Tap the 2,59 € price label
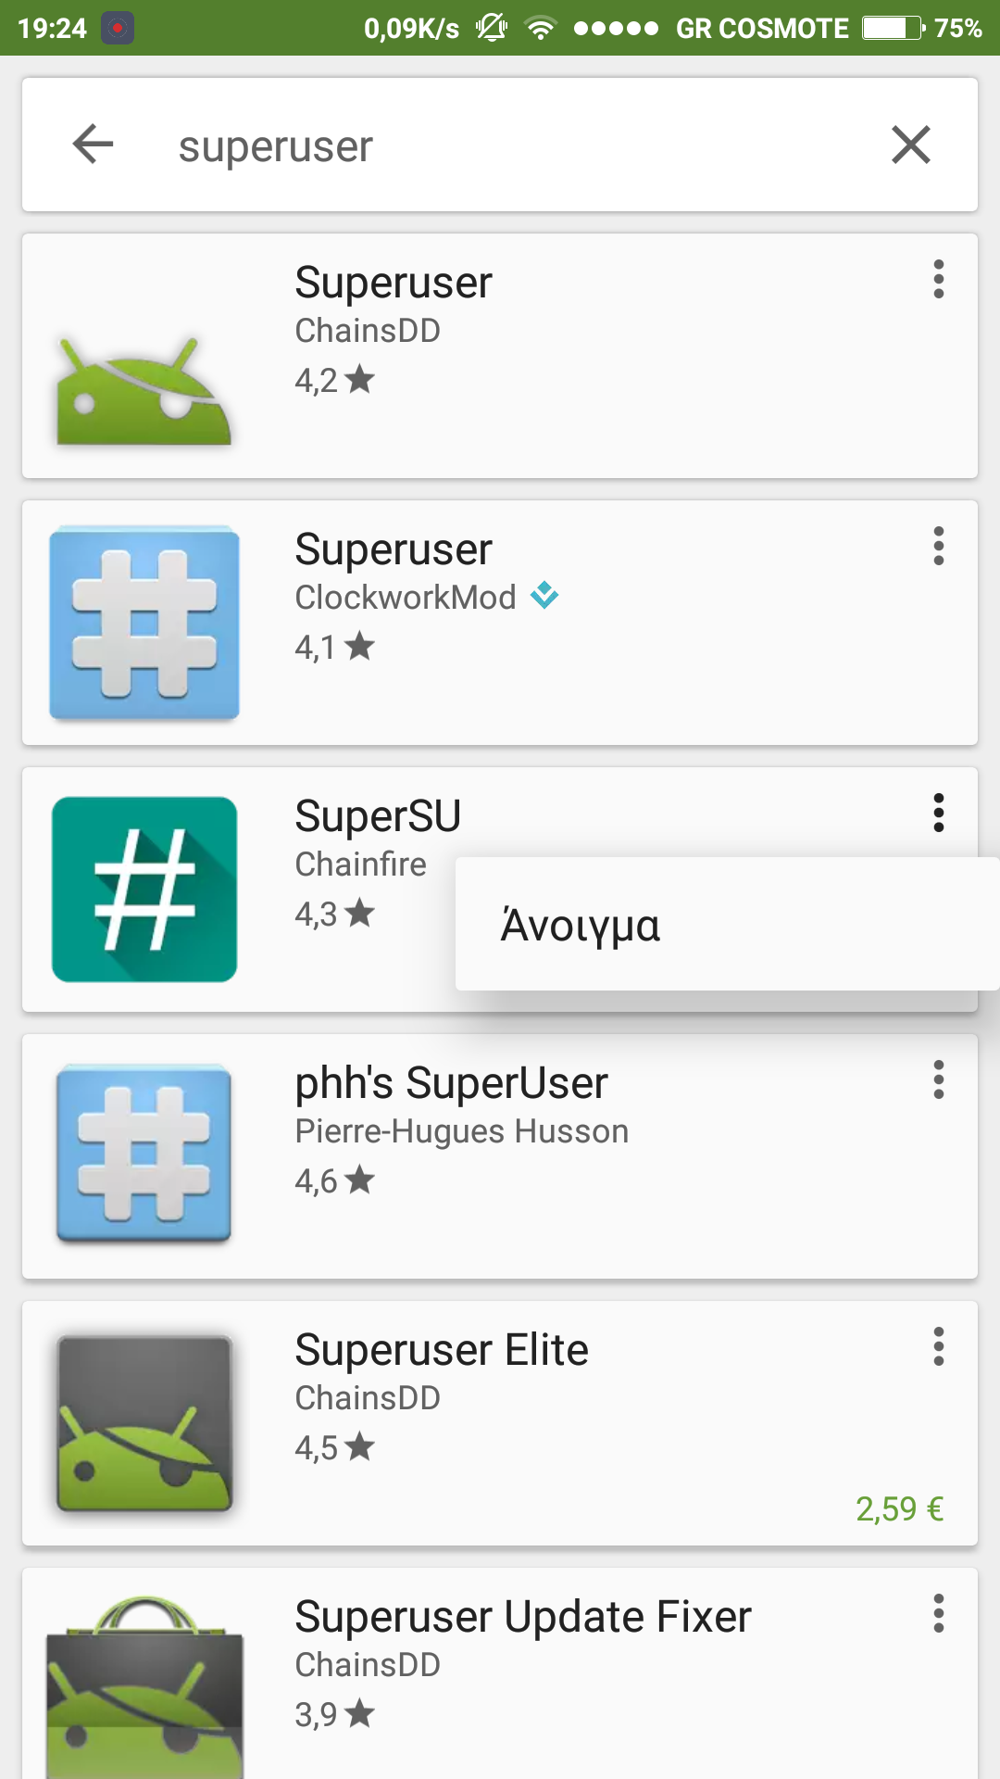Viewport: 1000px width, 1779px height. point(899,1508)
